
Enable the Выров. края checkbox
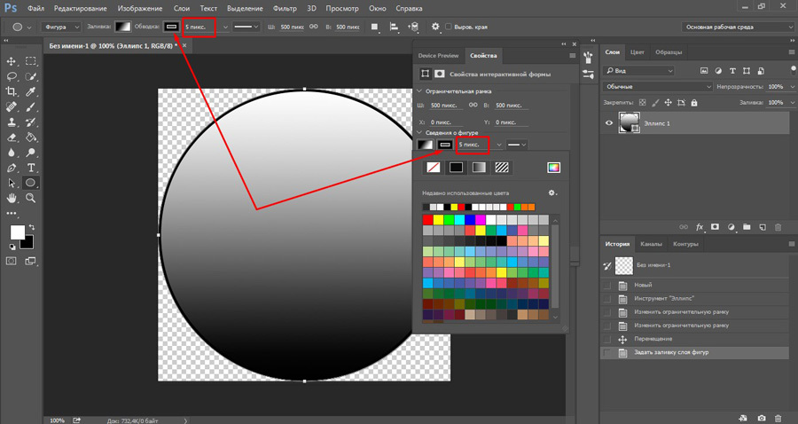tap(448, 27)
